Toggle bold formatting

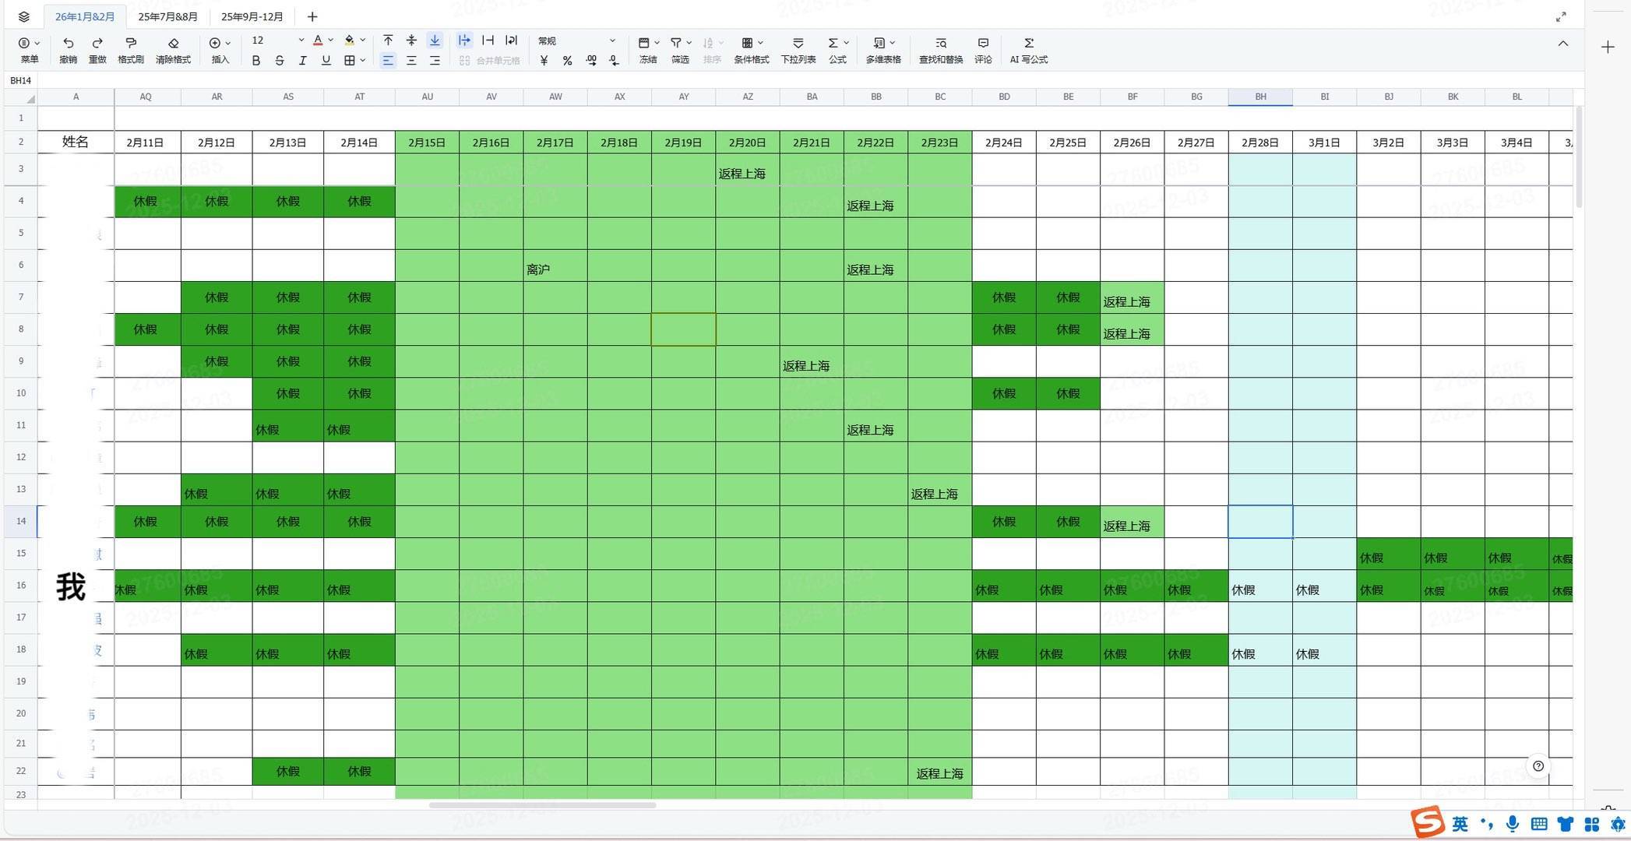pyautogui.click(x=255, y=61)
